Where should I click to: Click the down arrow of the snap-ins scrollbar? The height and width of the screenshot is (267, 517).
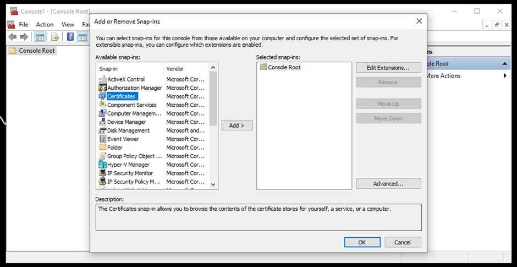tap(213, 184)
